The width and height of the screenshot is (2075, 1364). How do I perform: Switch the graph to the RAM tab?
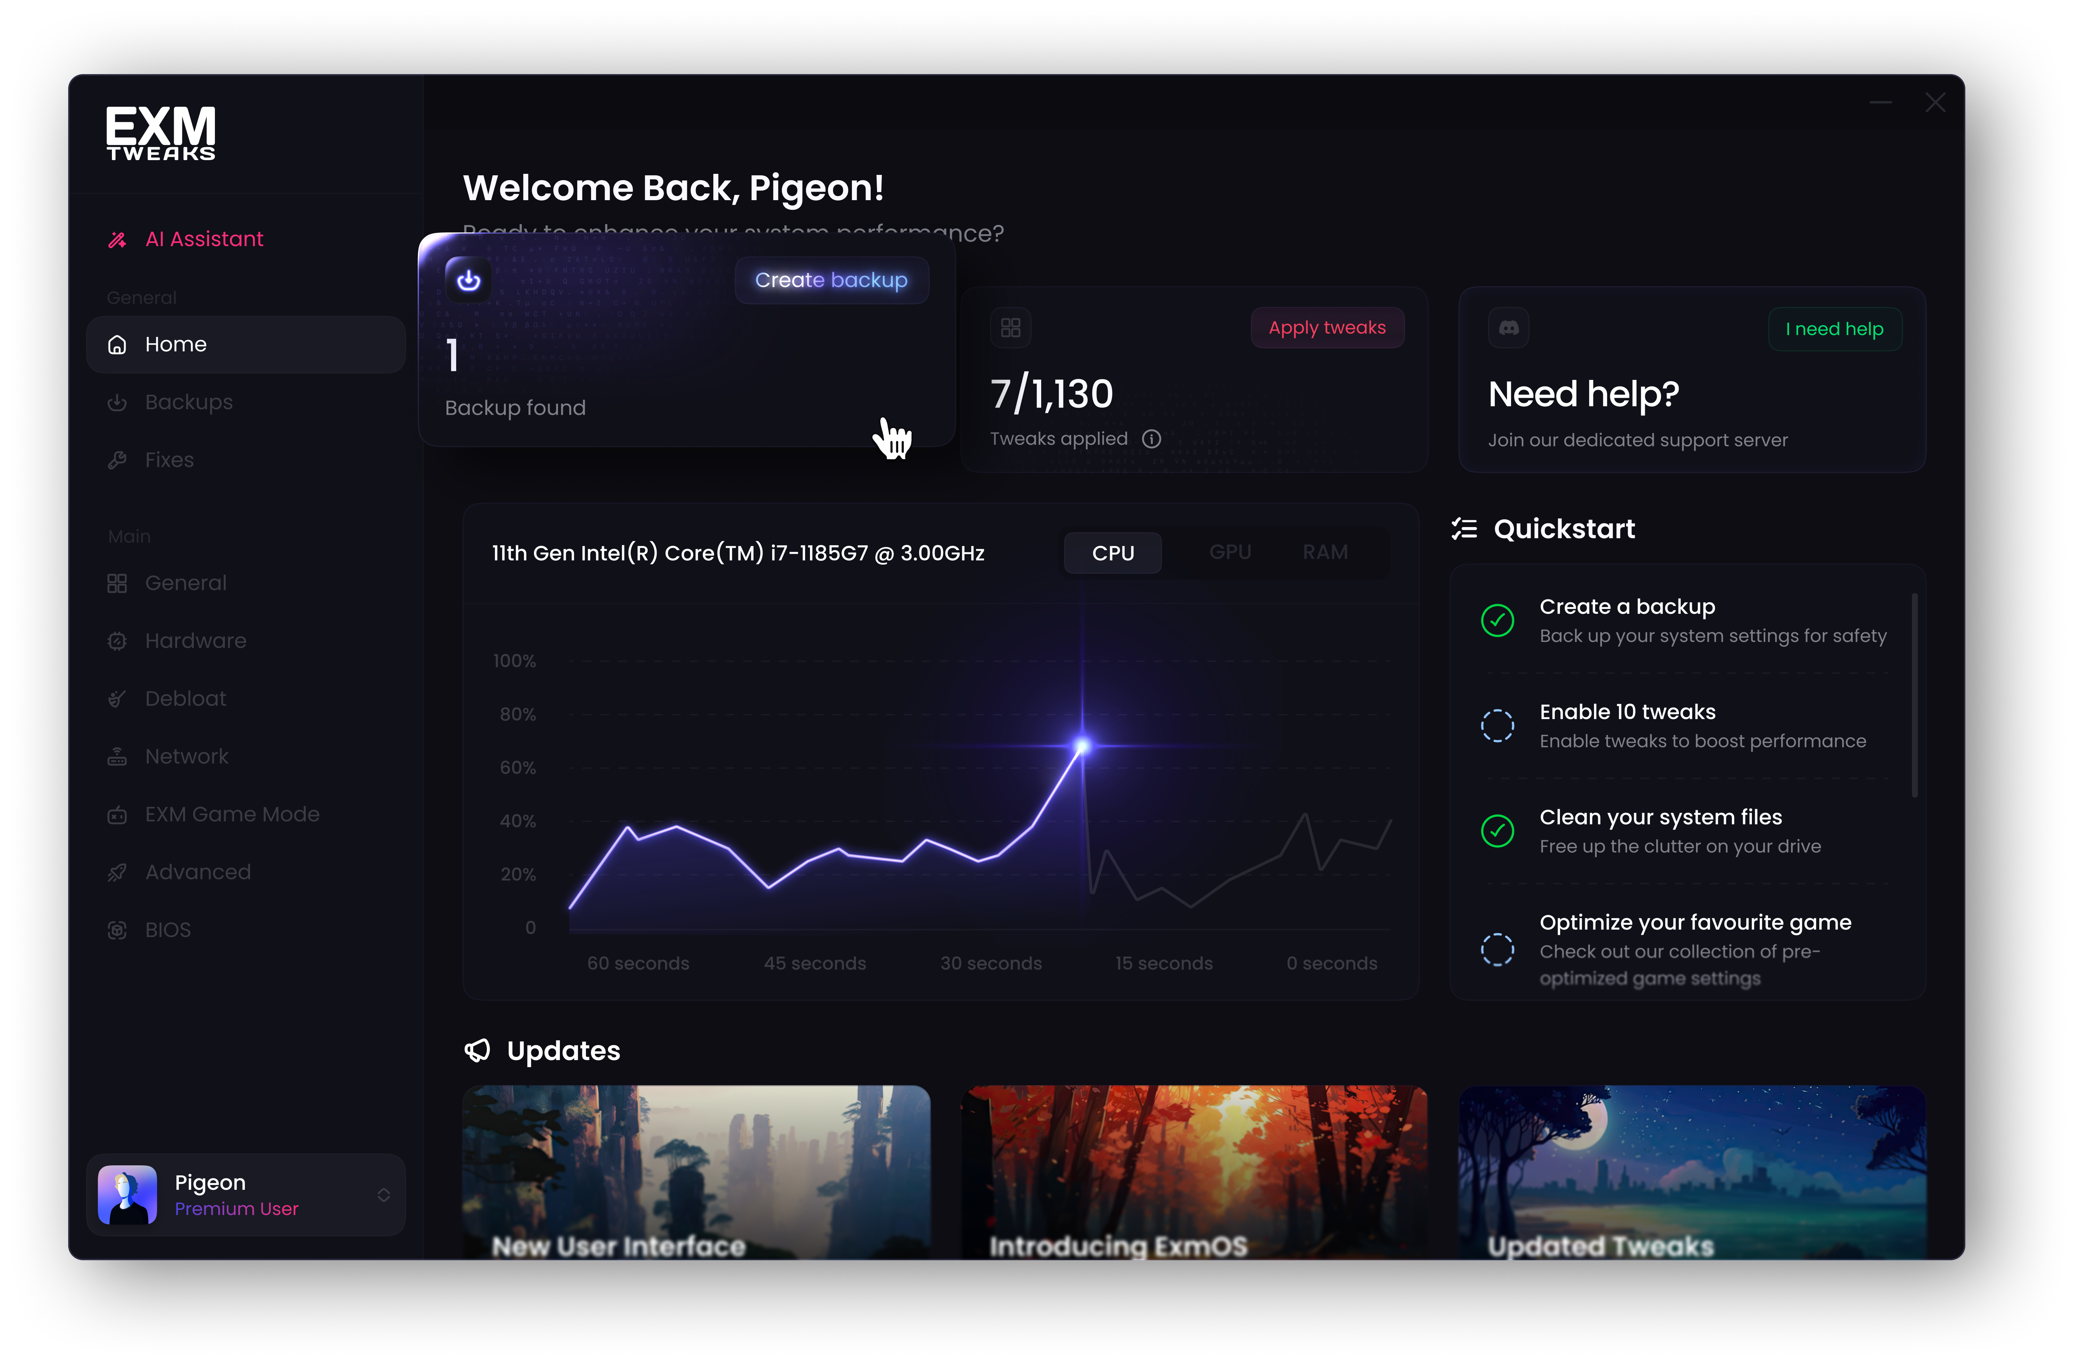1324,552
